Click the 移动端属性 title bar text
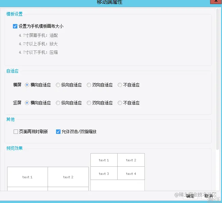 [x=109, y=2]
